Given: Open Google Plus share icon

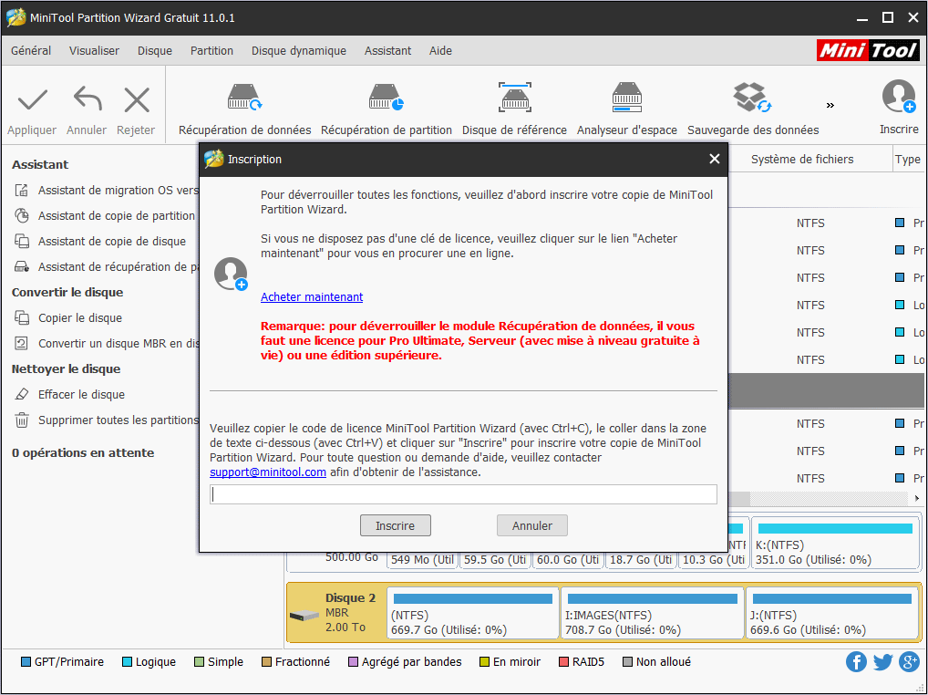Looking at the screenshot, I should (909, 662).
